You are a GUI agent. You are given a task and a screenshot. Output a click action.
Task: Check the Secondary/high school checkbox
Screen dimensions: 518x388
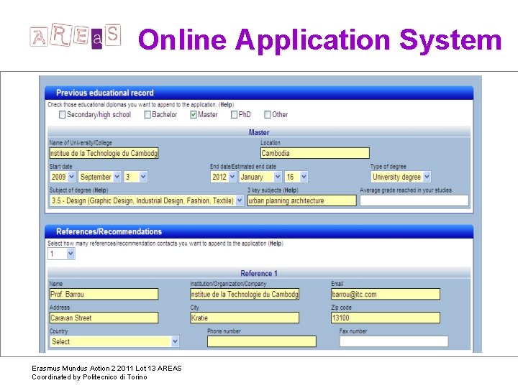[62, 114]
